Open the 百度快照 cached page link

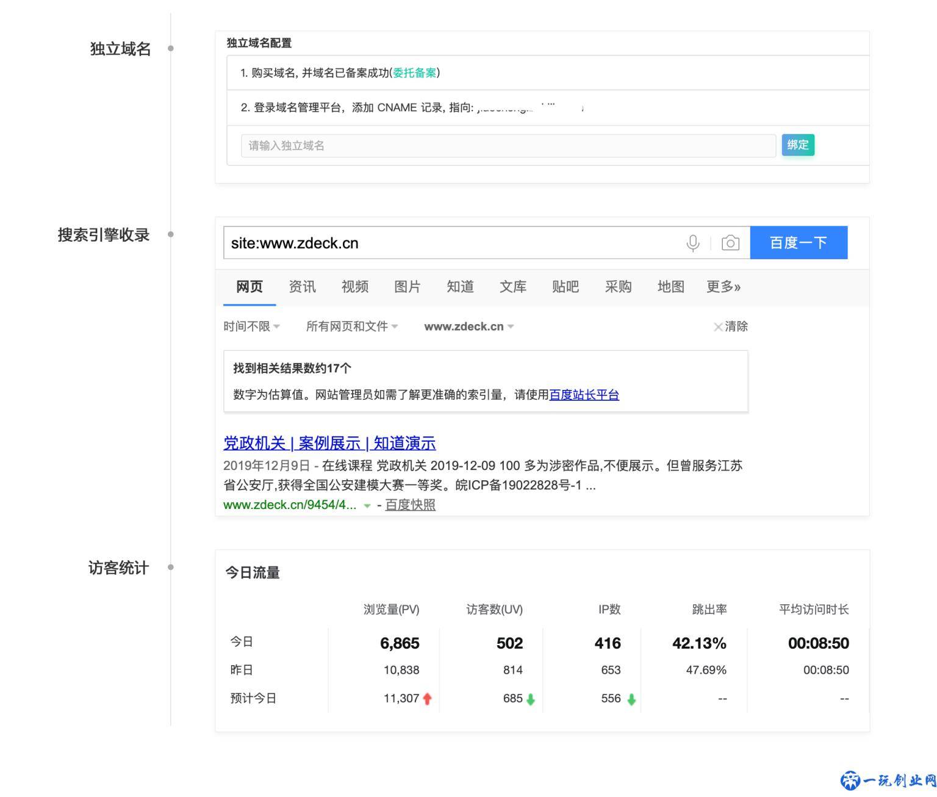click(x=410, y=505)
